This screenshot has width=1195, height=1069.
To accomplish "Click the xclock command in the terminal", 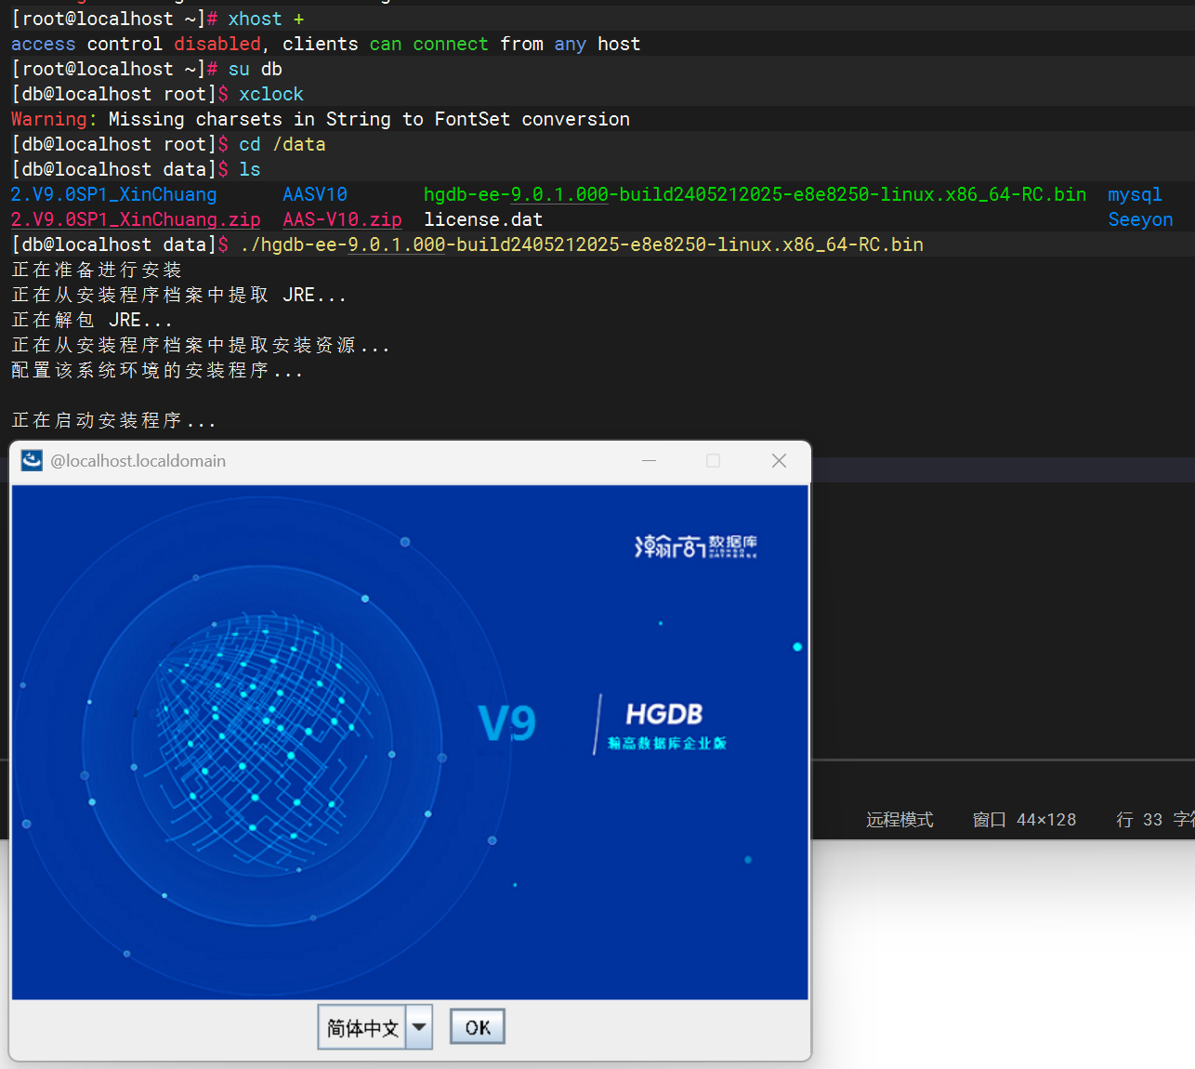I will 271,94.
